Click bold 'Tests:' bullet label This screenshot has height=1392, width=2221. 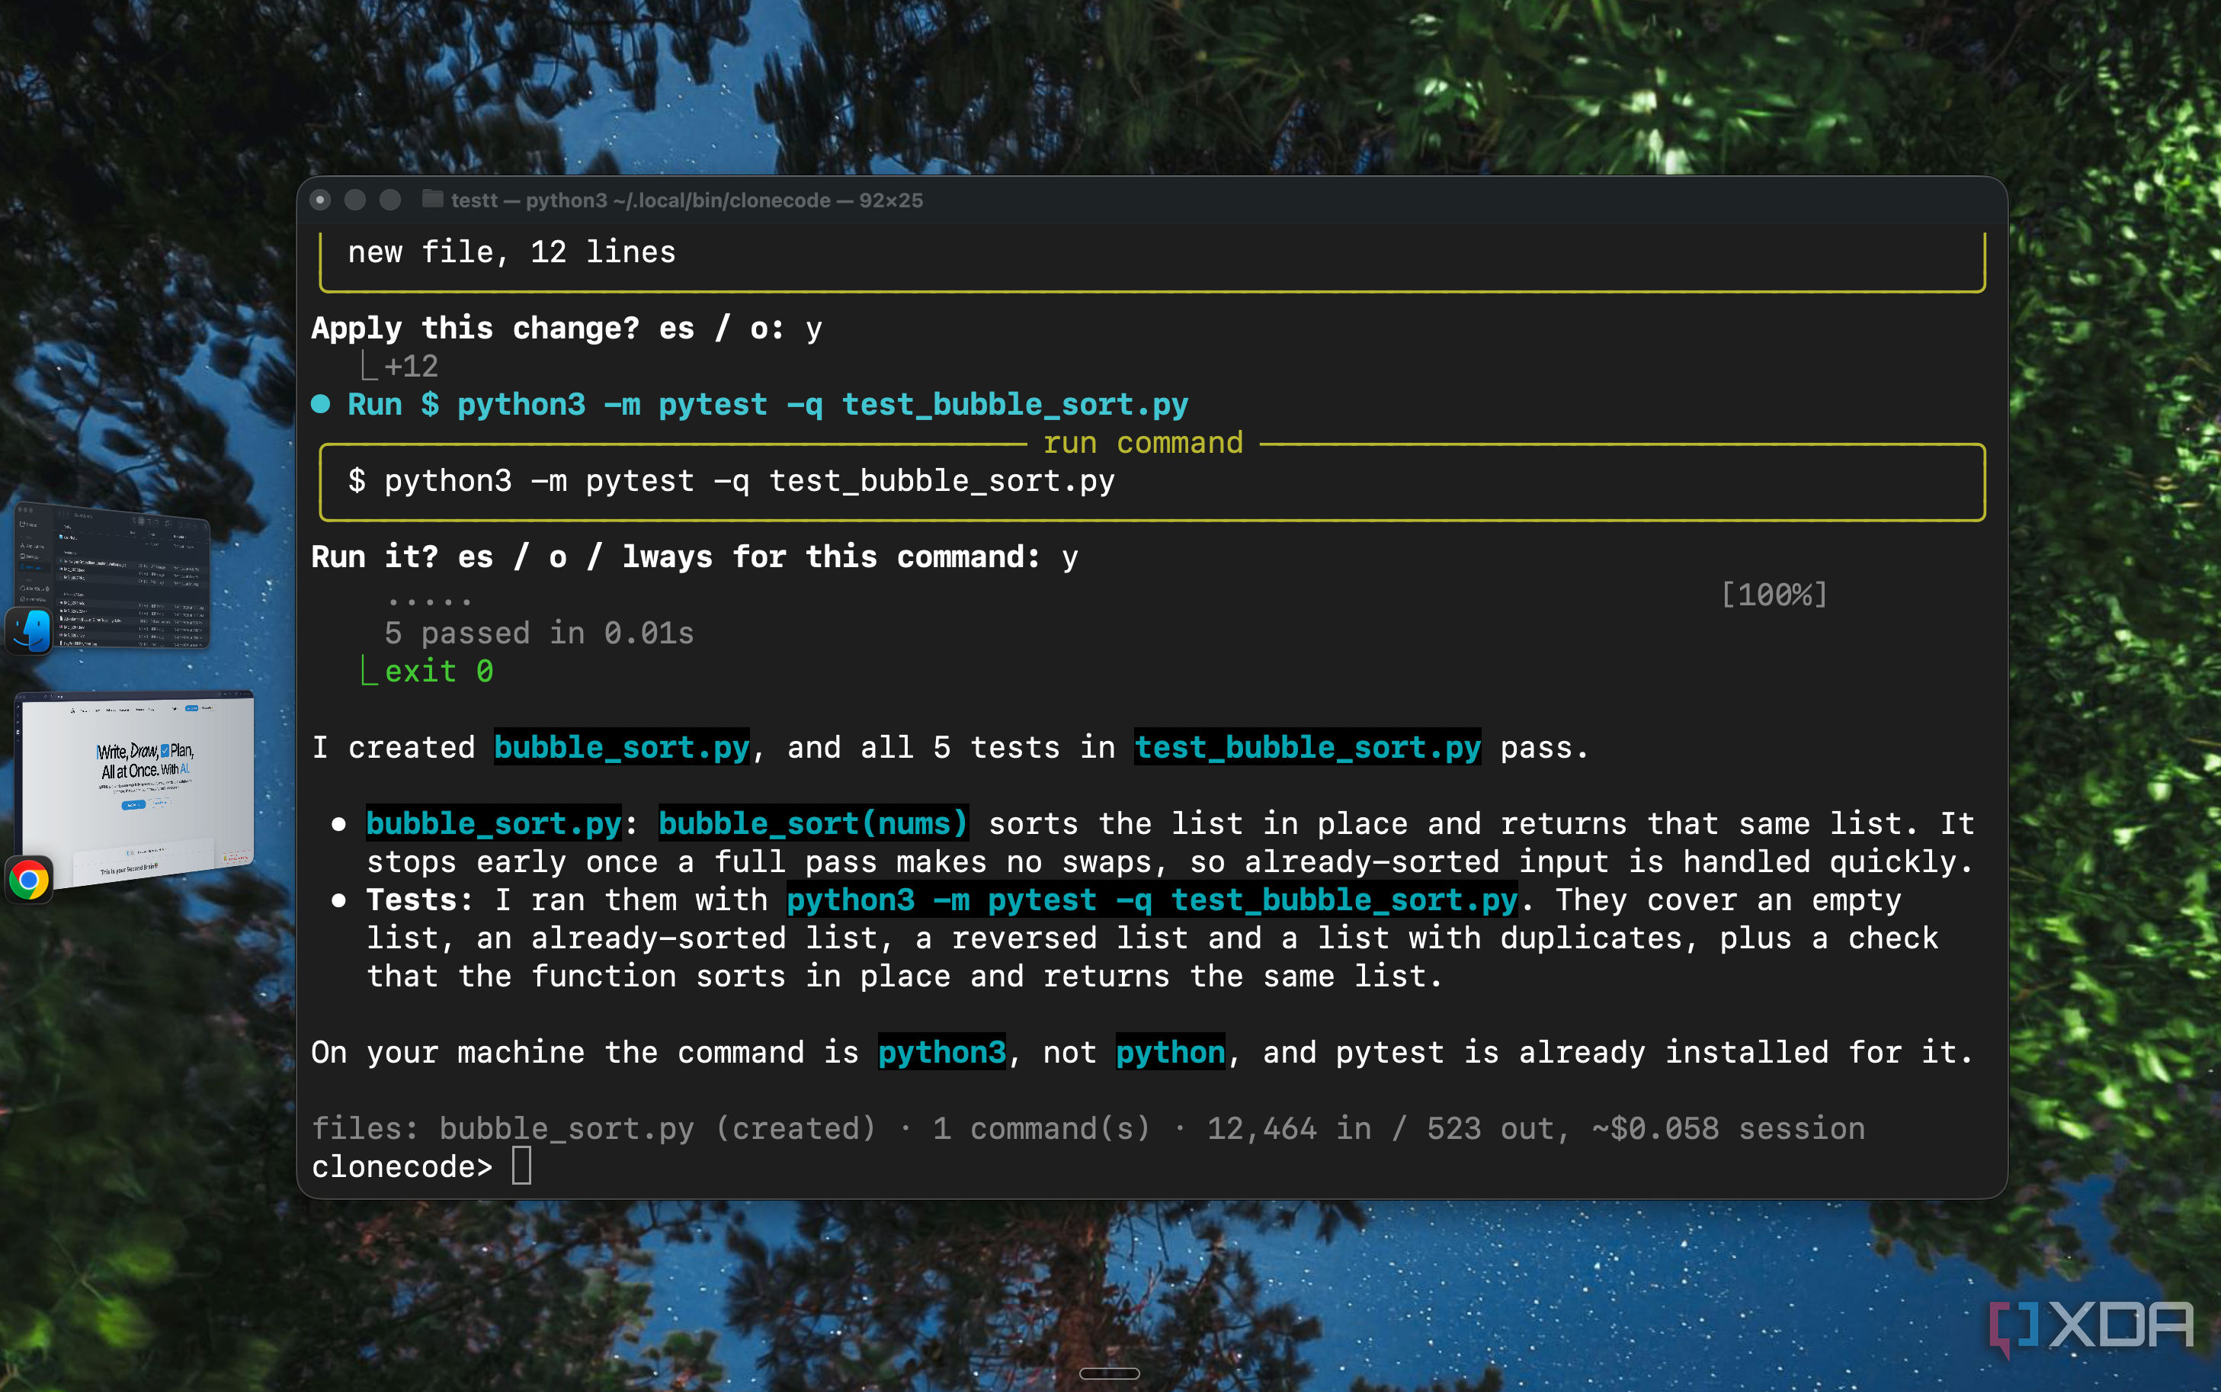pyautogui.click(x=420, y=900)
